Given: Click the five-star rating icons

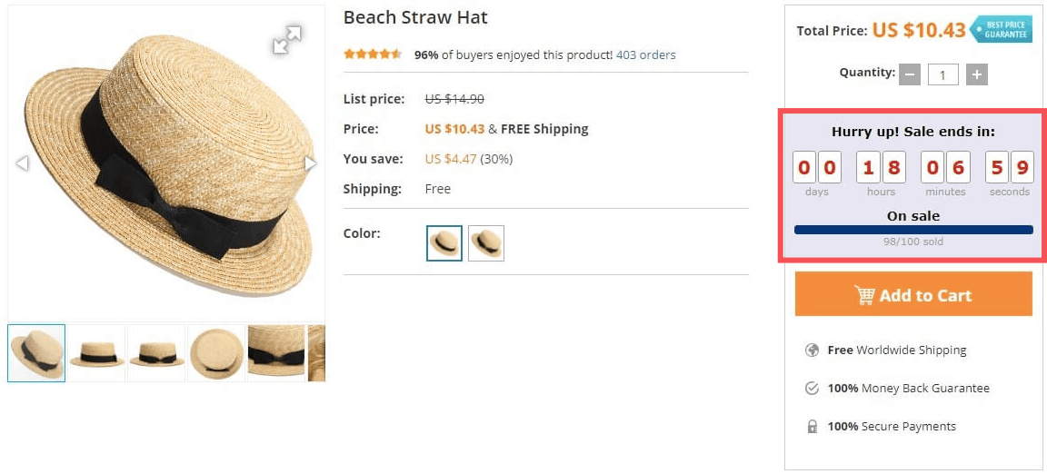Looking at the screenshot, I should click(x=373, y=54).
